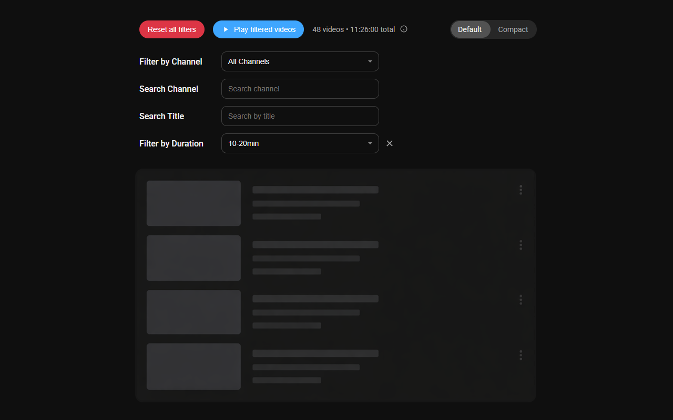Click the chevron on the All Channels dropdown

(x=370, y=61)
